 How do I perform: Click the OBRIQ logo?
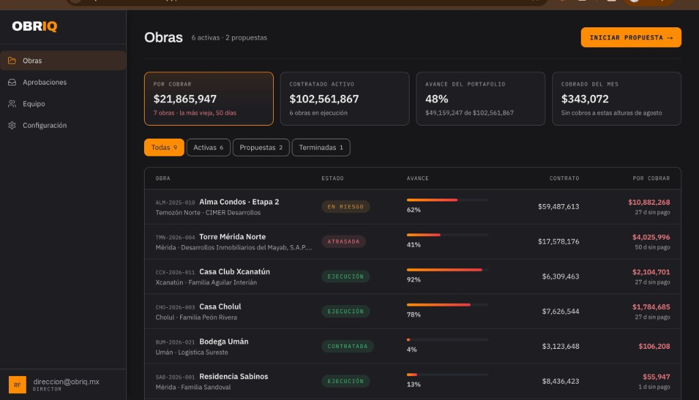click(34, 27)
